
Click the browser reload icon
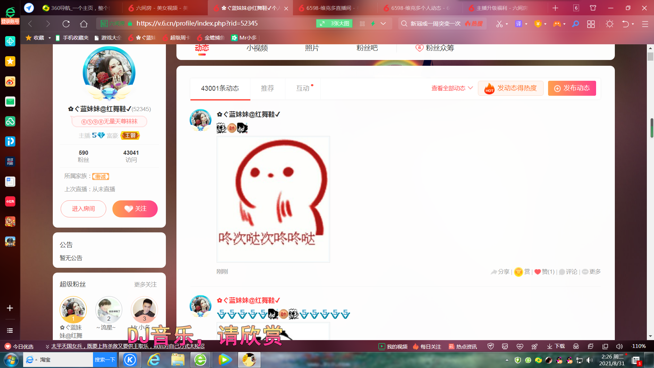66,24
